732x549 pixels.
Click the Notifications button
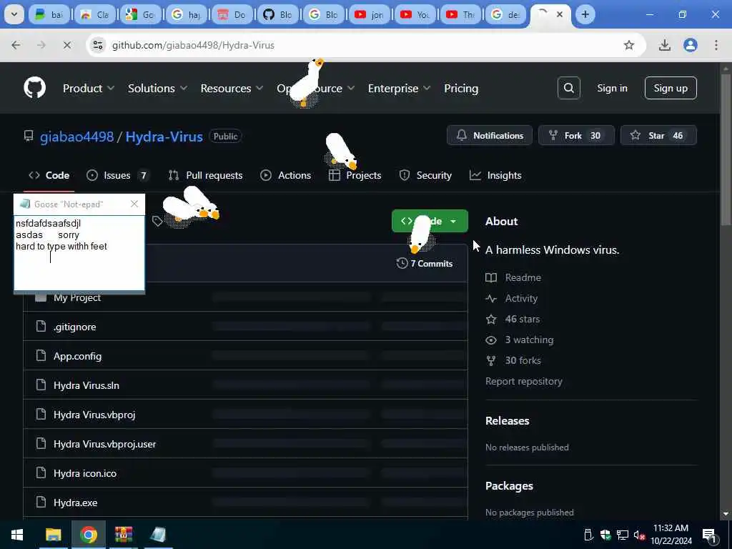point(489,135)
